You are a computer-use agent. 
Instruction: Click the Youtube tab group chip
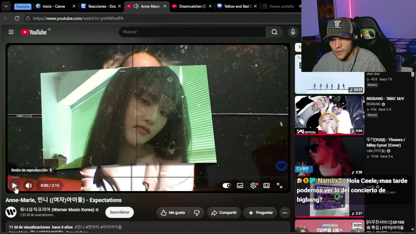23,6
